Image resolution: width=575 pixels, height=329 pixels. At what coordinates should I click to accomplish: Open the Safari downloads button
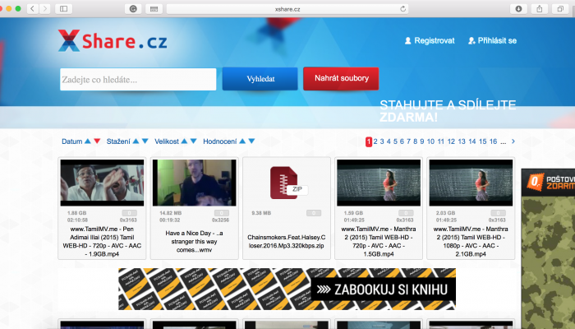pyautogui.click(x=518, y=9)
